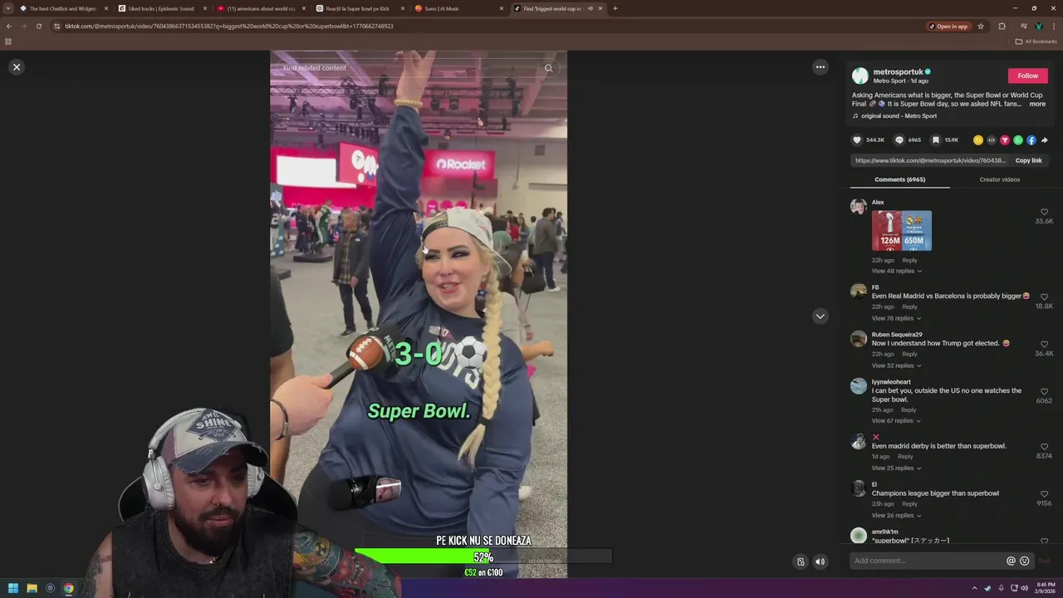Expand 48 replies under Alex's comment
Viewport: 1063px width, 598px height.
tap(896, 271)
